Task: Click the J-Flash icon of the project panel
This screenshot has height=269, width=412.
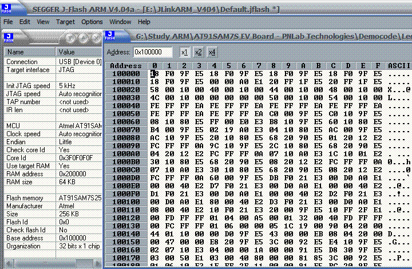Action: click(9, 38)
